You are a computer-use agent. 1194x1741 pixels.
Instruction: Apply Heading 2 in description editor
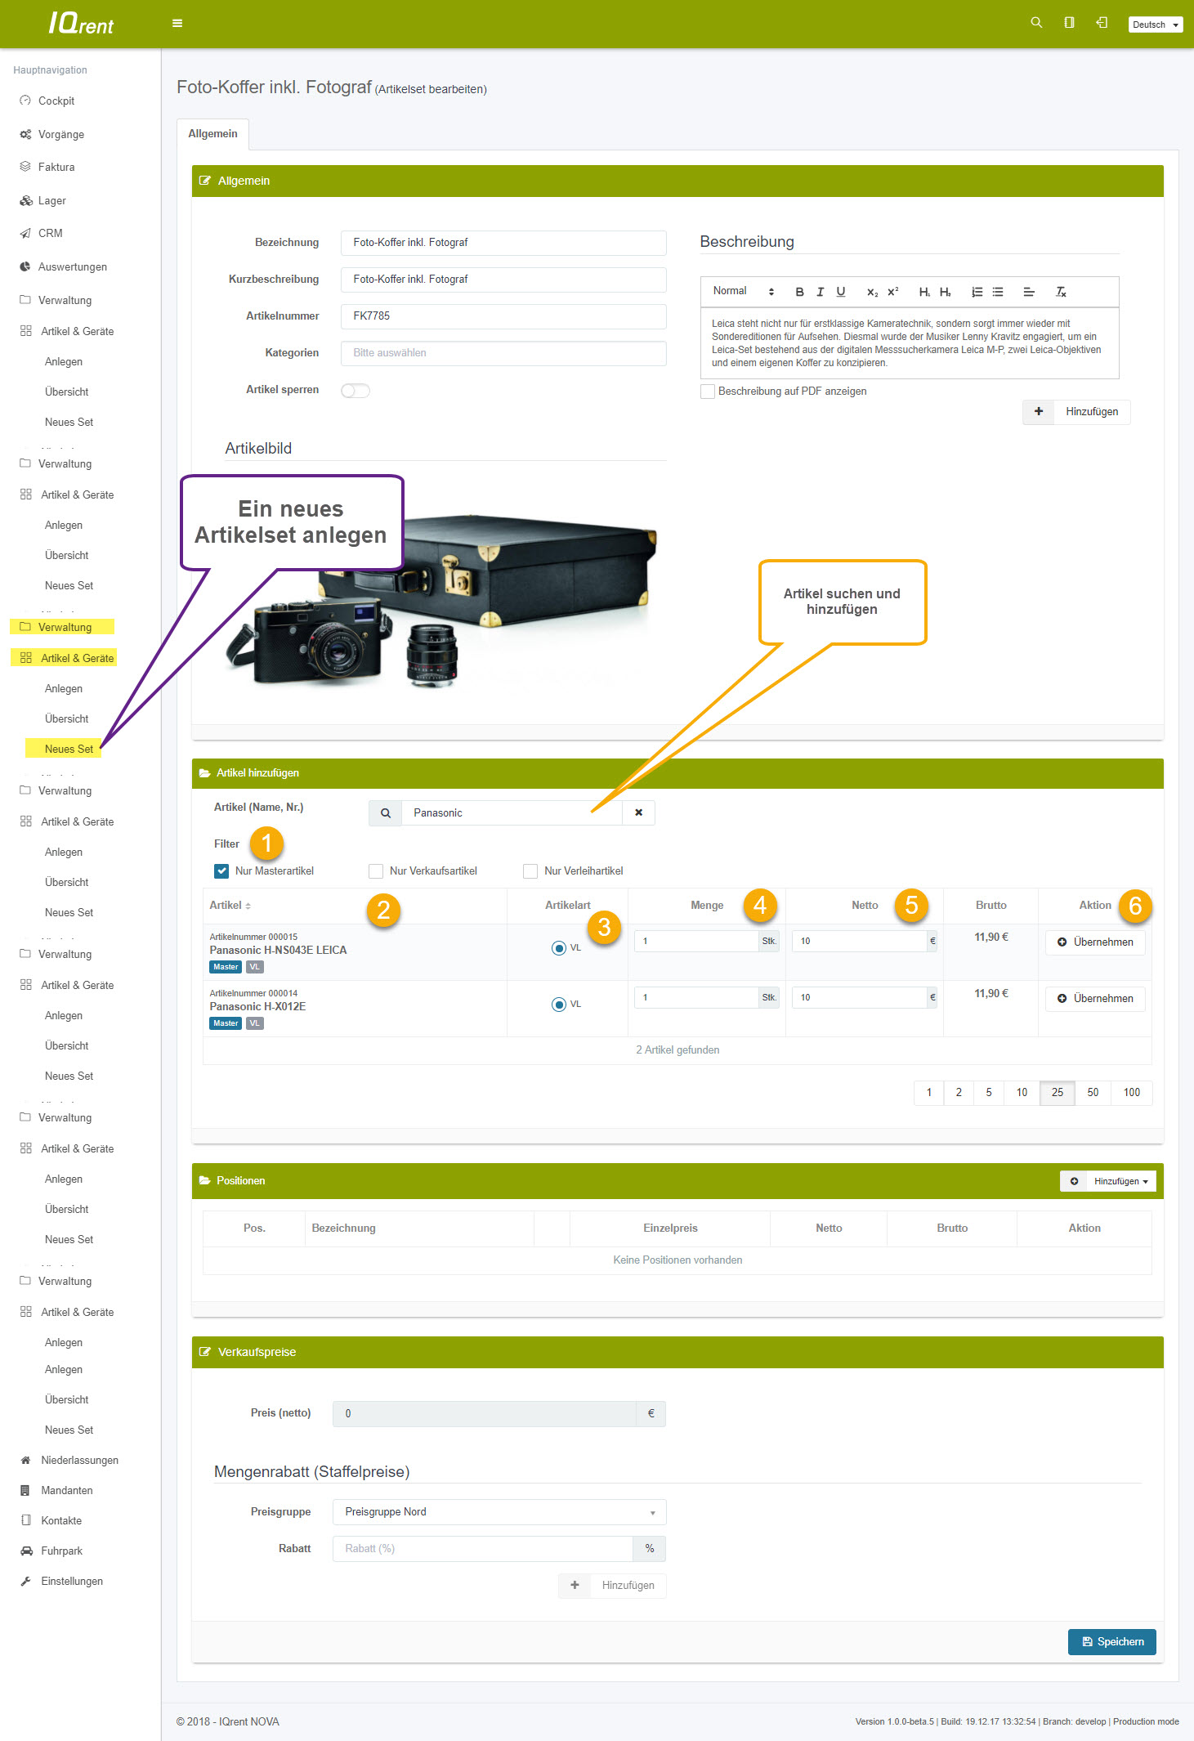tap(945, 292)
